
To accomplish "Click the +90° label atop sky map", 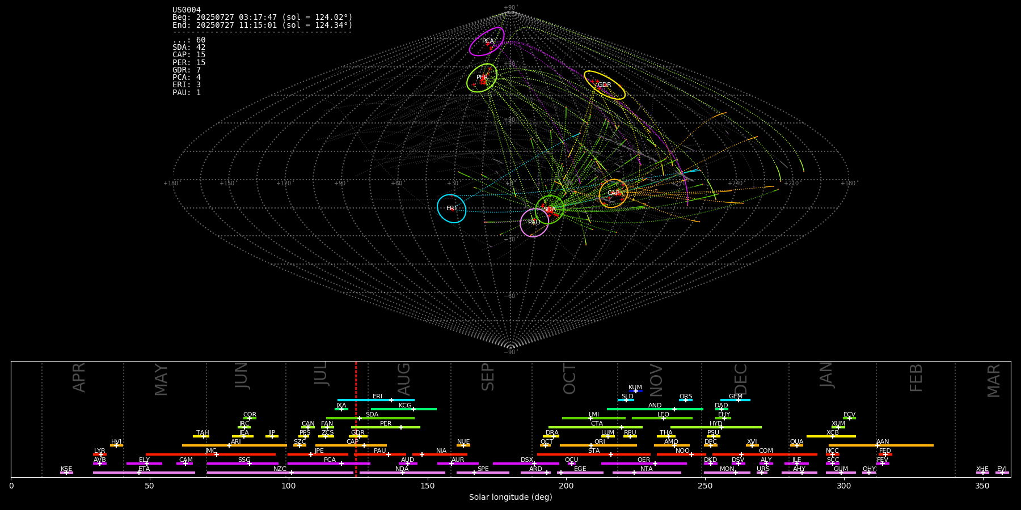I will tap(510, 8).
